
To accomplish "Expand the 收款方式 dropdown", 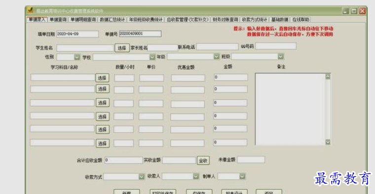I will 142,177.
